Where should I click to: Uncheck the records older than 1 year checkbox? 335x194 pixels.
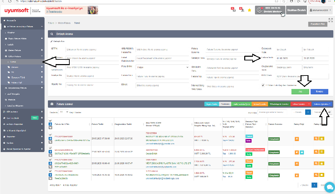(x=263, y=85)
